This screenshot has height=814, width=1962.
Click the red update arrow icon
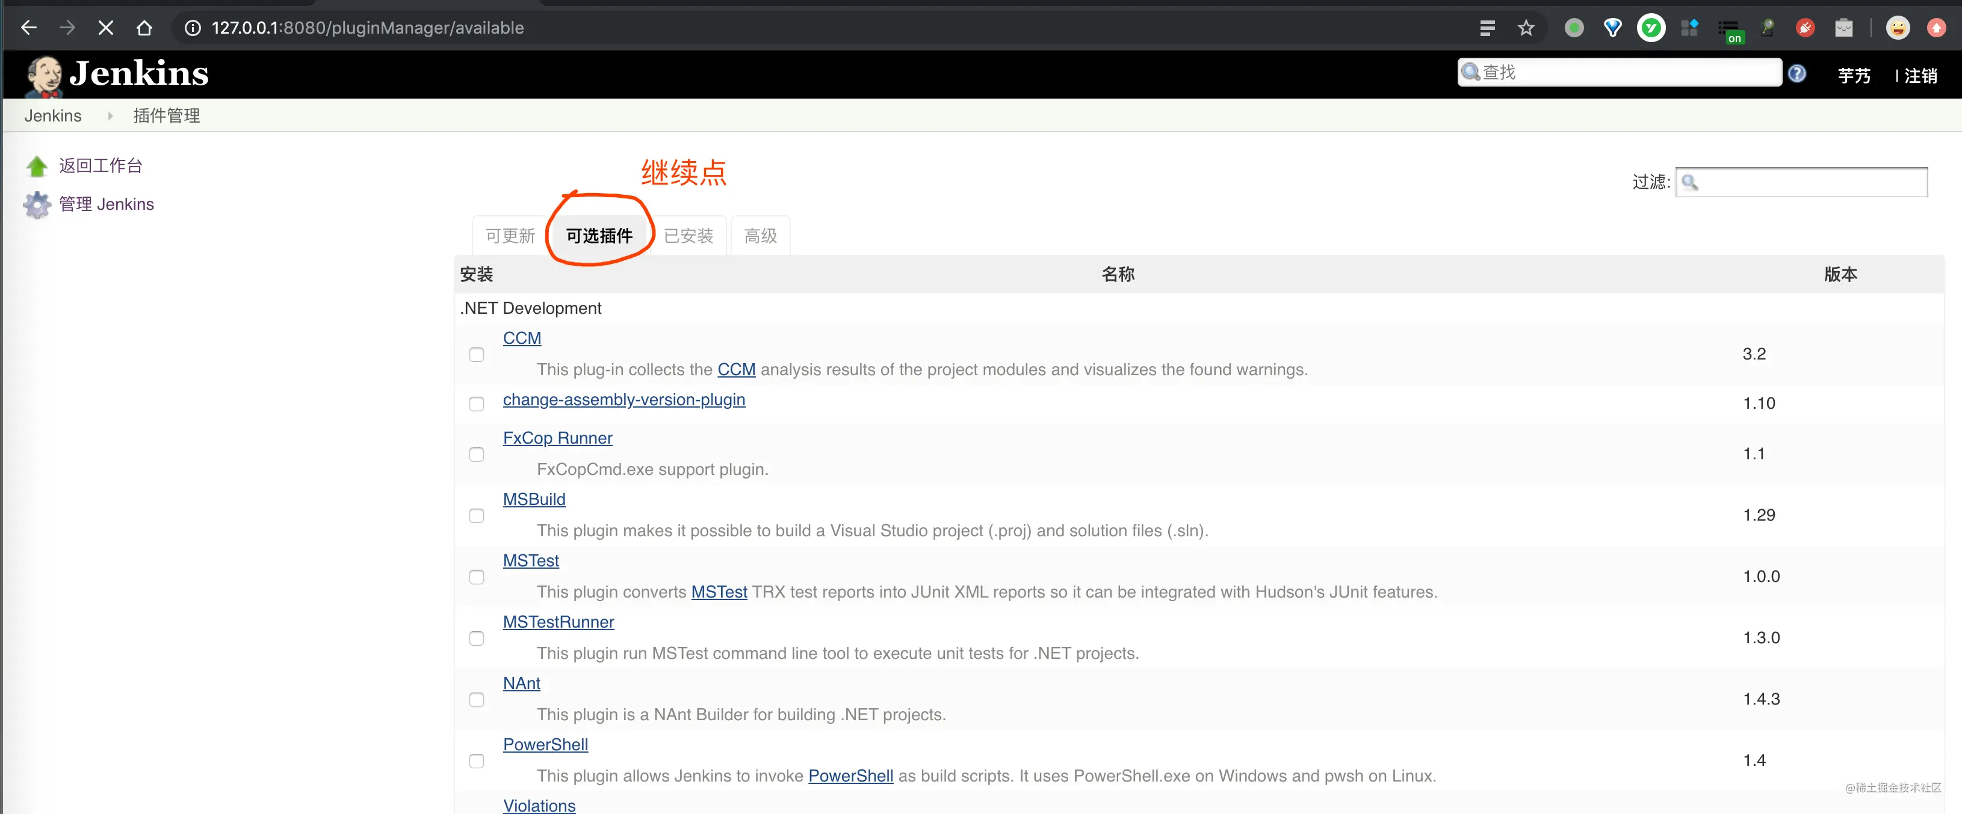[1936, 28]
